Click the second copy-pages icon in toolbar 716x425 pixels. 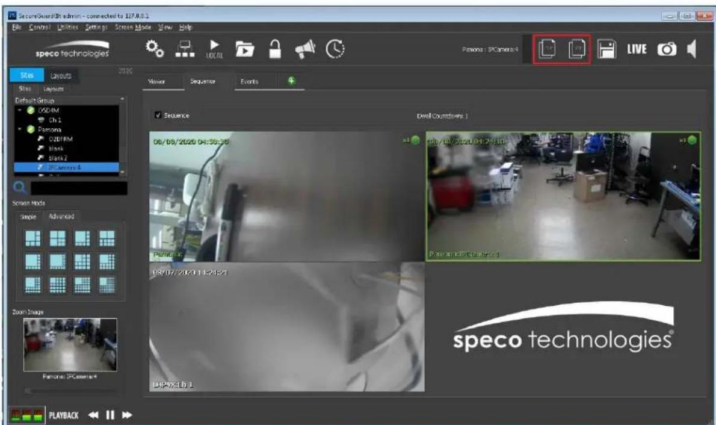[x=577, y=49]
